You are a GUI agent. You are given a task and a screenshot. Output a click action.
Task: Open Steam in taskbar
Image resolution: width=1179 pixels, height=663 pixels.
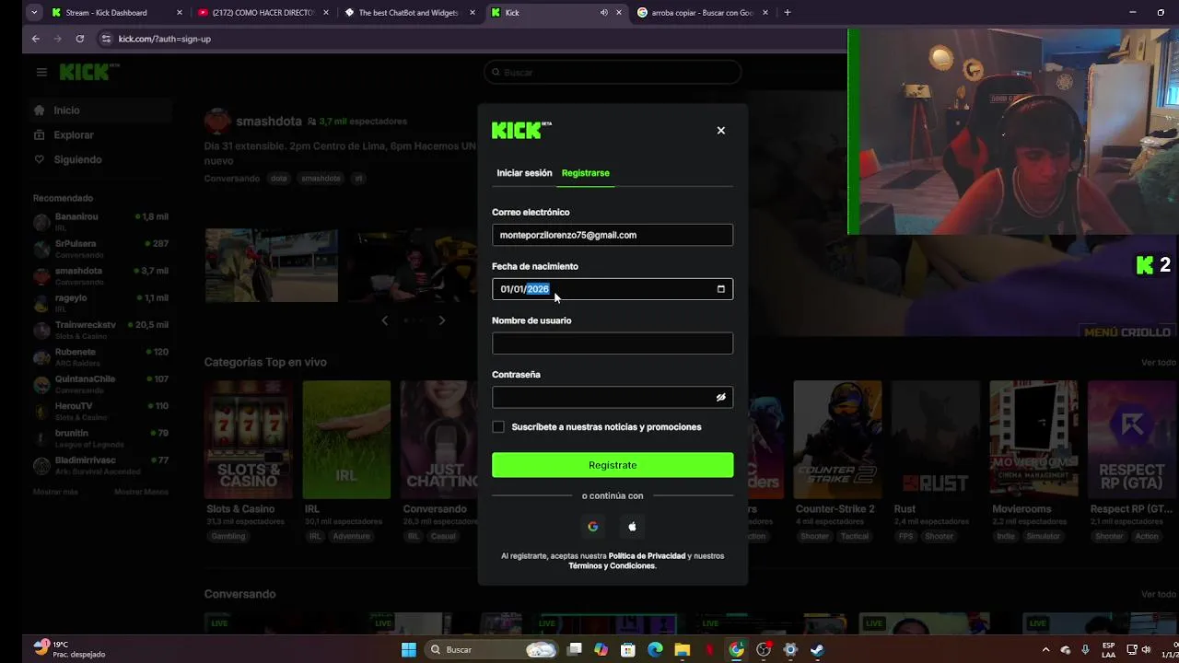(x=817, y=650)
